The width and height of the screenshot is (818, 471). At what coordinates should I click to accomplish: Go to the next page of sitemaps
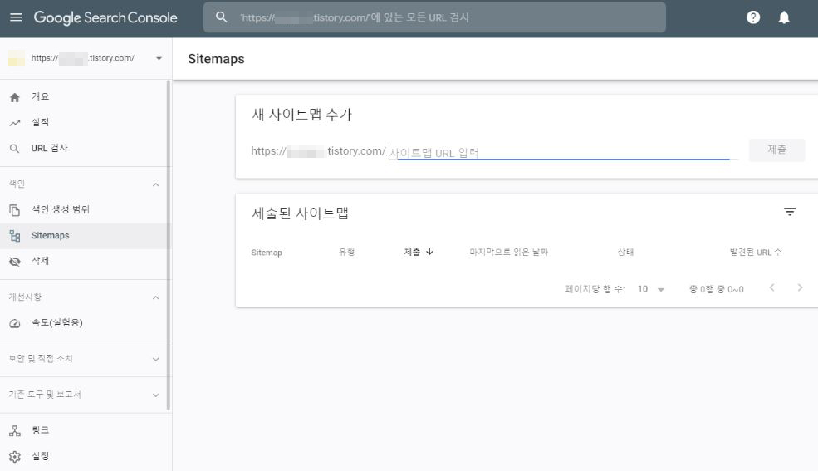point(800,287)
